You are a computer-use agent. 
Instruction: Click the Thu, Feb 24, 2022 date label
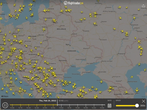pos(47,101)
